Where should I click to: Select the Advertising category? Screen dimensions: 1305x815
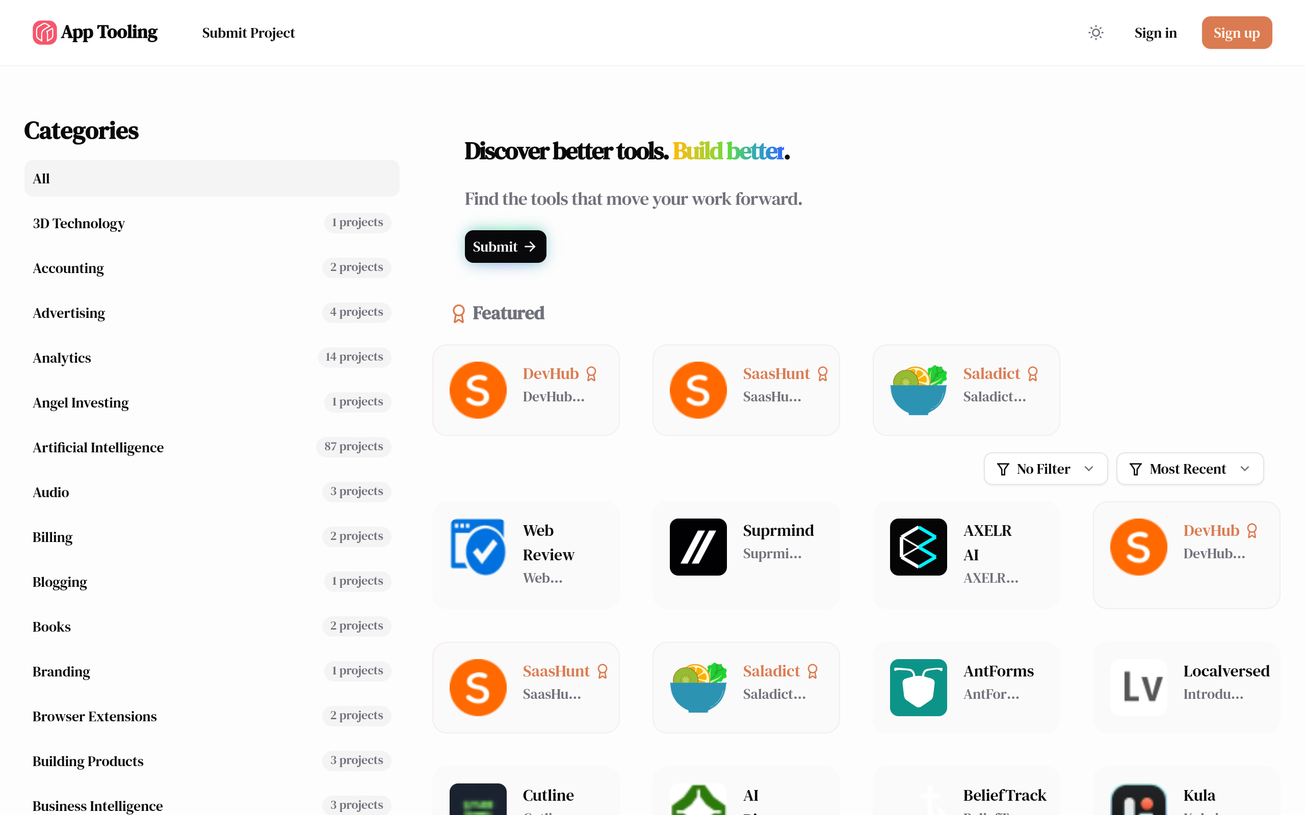tap(212, 313)
